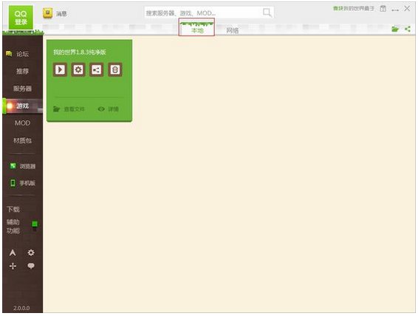Delete the 1.8.3 game with trash icon

[x=115, y=70]
